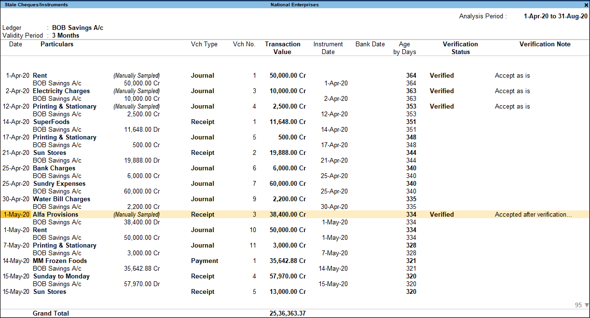Click the age value 364 in bold
The image size is (590, 318).
pos(411,76)
